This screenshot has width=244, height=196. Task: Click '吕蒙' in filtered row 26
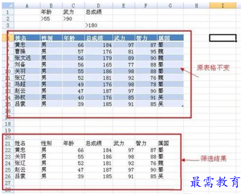[27, 177]
